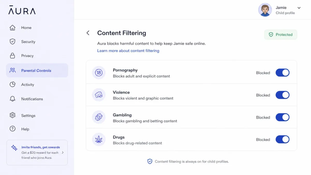Click the Security shield icon
Viewport: 311px width, 175px height.
point(12,41)
